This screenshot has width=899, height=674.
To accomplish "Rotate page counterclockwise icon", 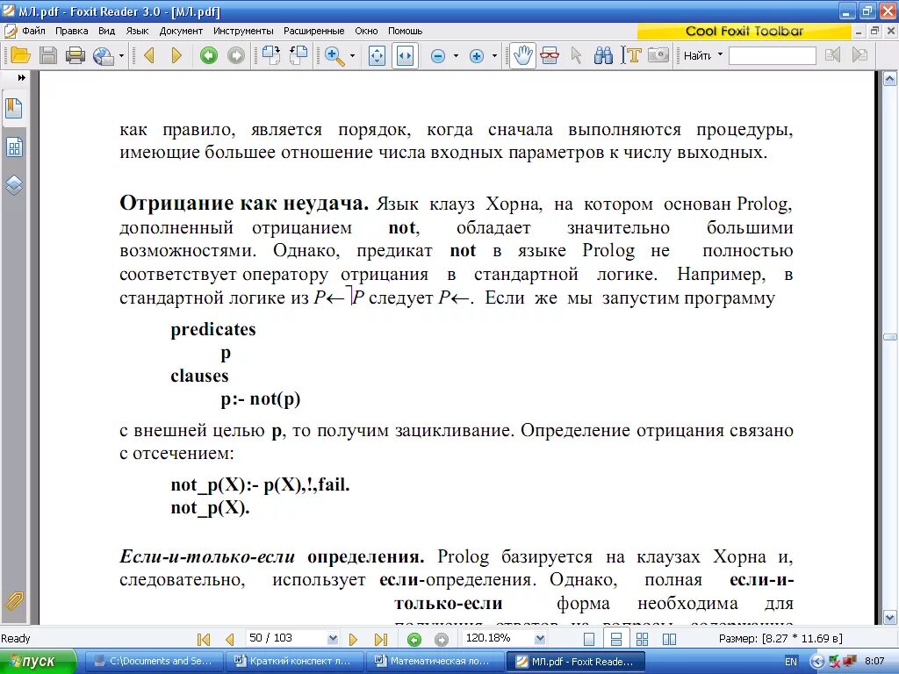I will (298, 55).
